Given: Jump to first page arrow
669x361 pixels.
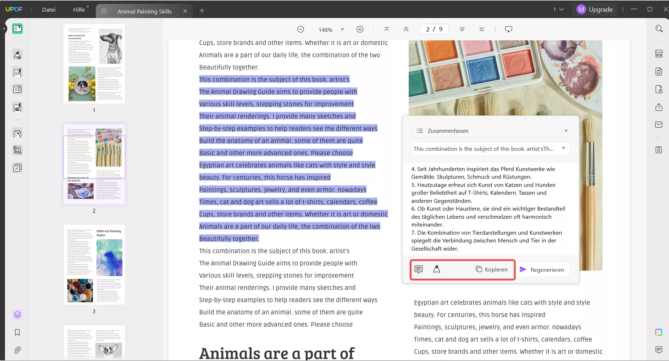Looking at the screenshot, I should pos(387,29).
